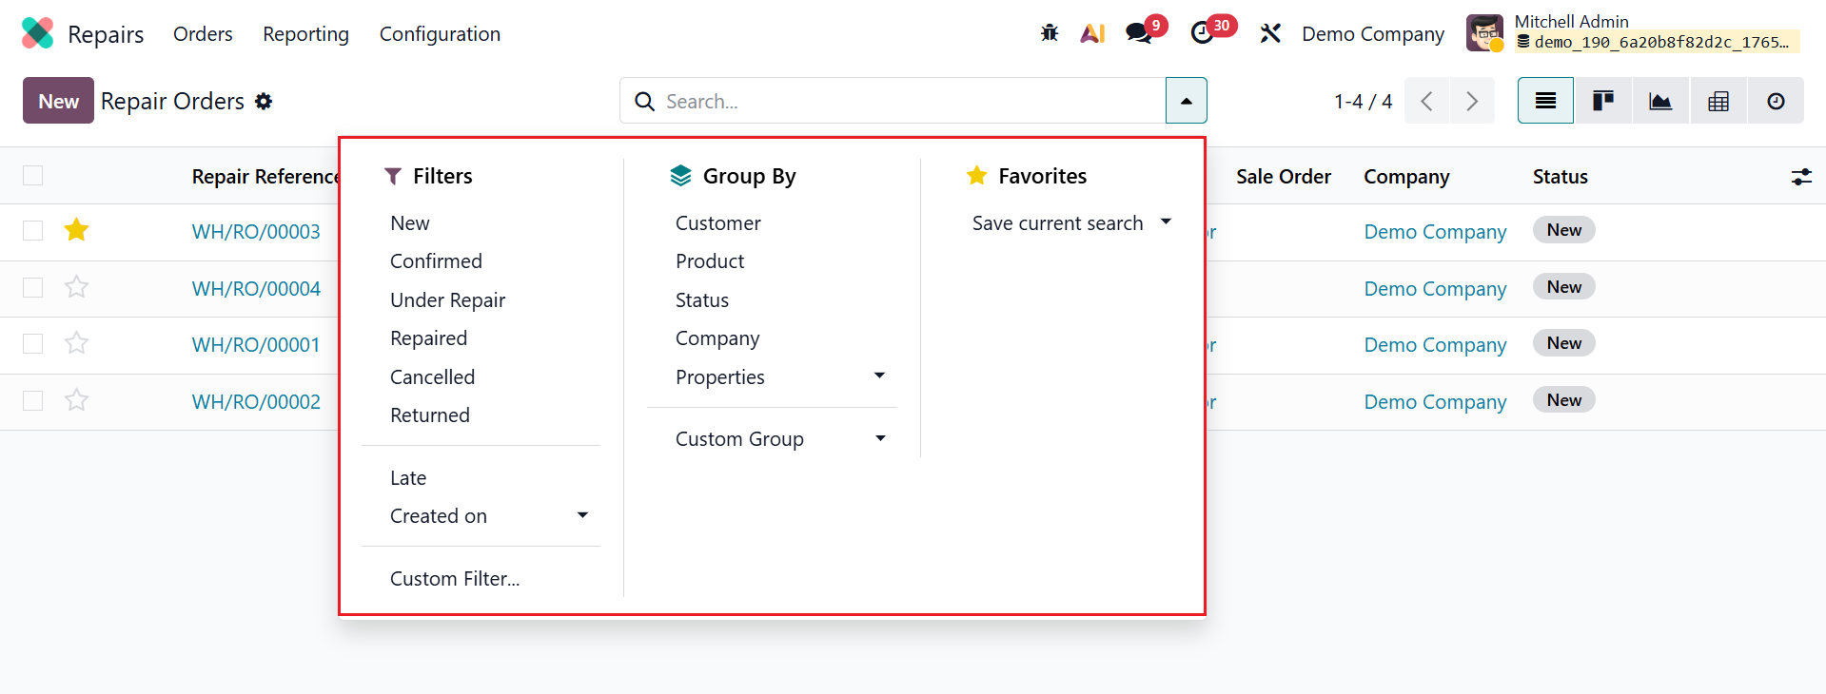
Task: Switch to the Activity view
Action: click(1776, 101)
